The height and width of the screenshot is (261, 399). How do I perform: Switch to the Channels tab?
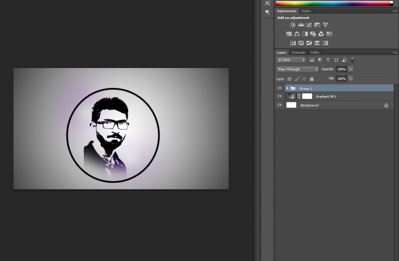[x=298, y=53]
